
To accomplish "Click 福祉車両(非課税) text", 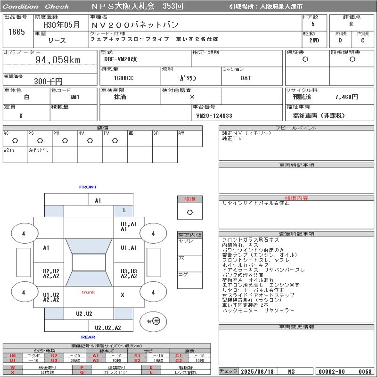I will click(319, 115).
